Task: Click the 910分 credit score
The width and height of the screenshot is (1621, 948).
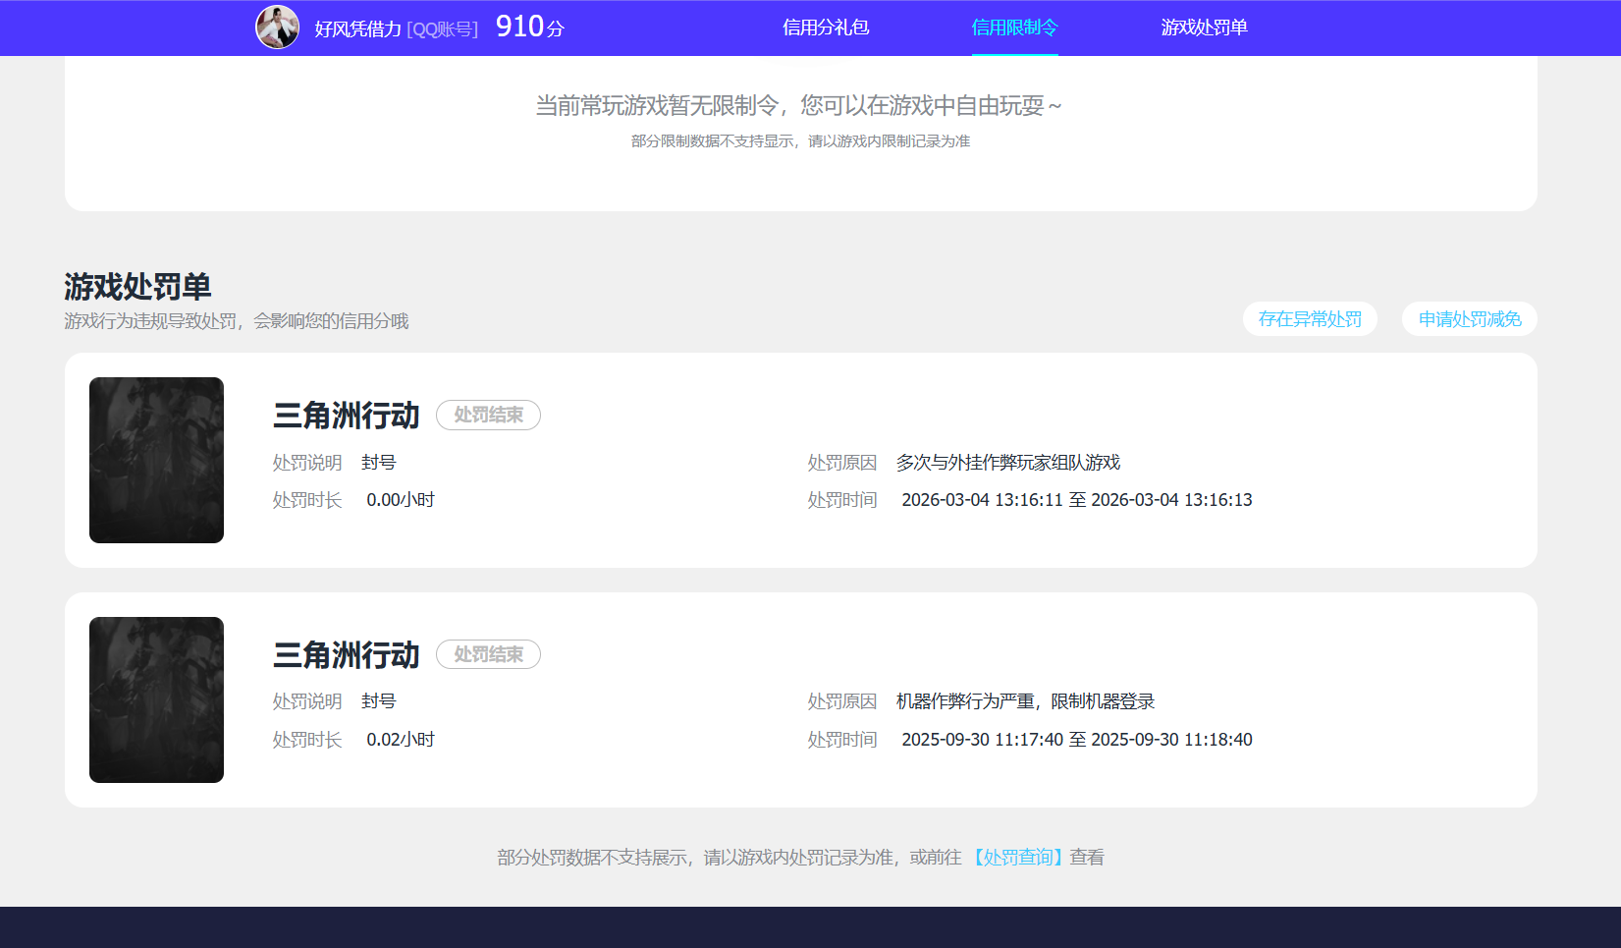Action: 530,27
